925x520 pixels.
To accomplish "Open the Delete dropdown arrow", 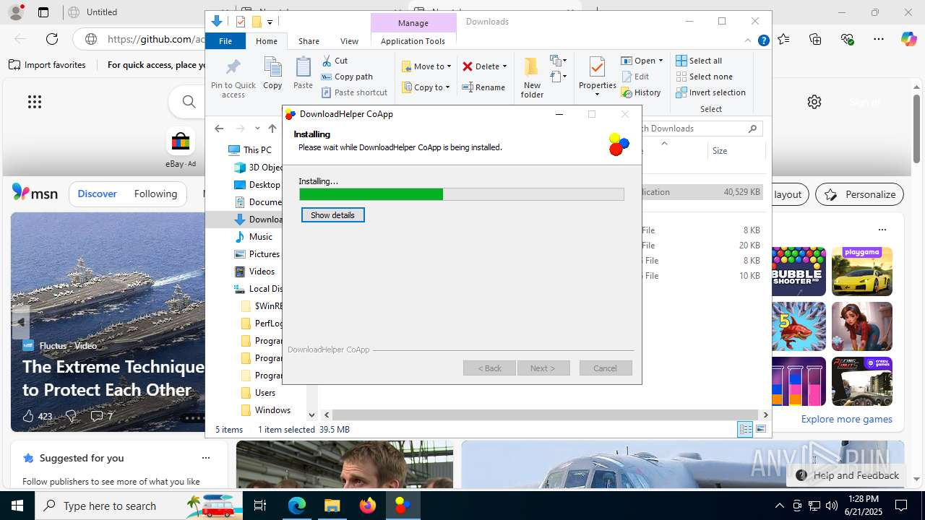I will [504, 66].
